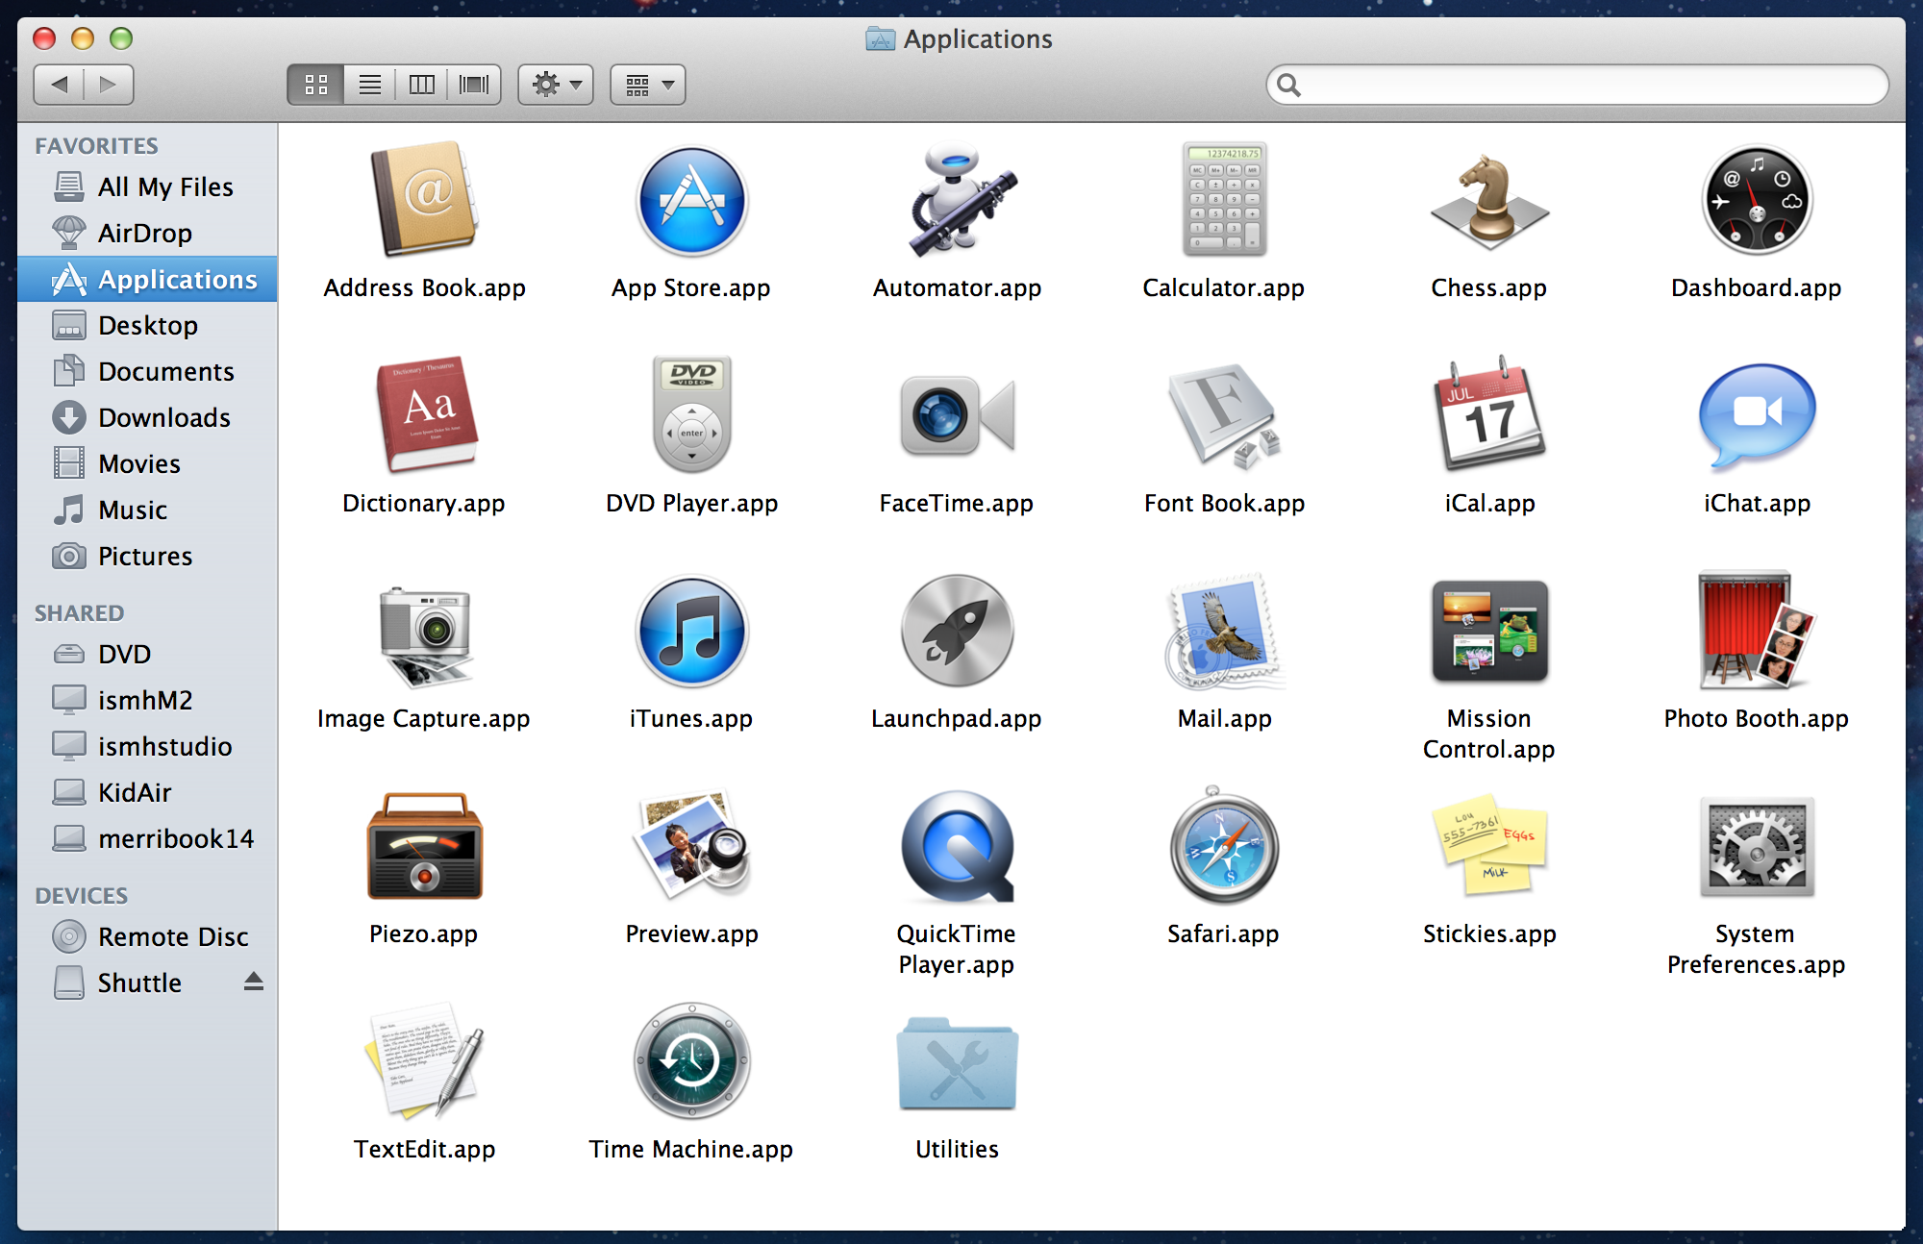Click the iCal.app calendar icon
The height and width of the screenshot is (1244, 1923).
pos(1489,415)
